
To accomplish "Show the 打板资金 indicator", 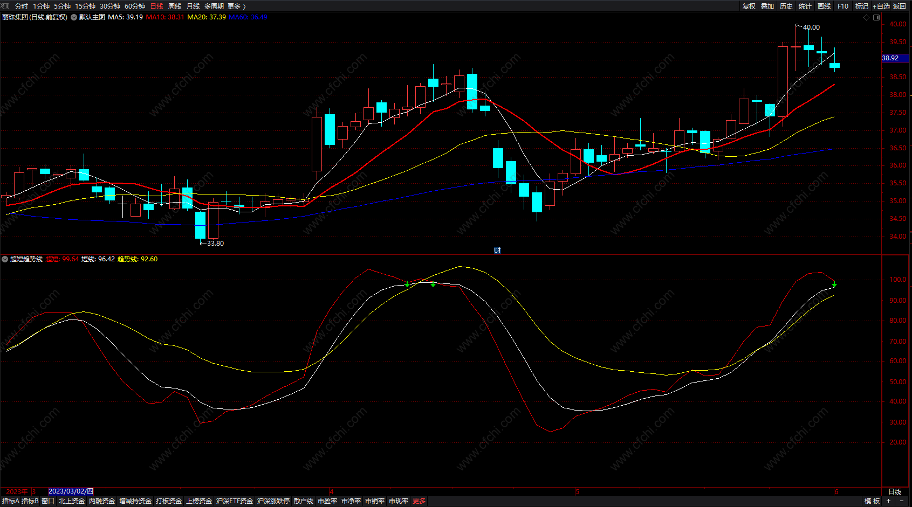I will pos(169,501).
